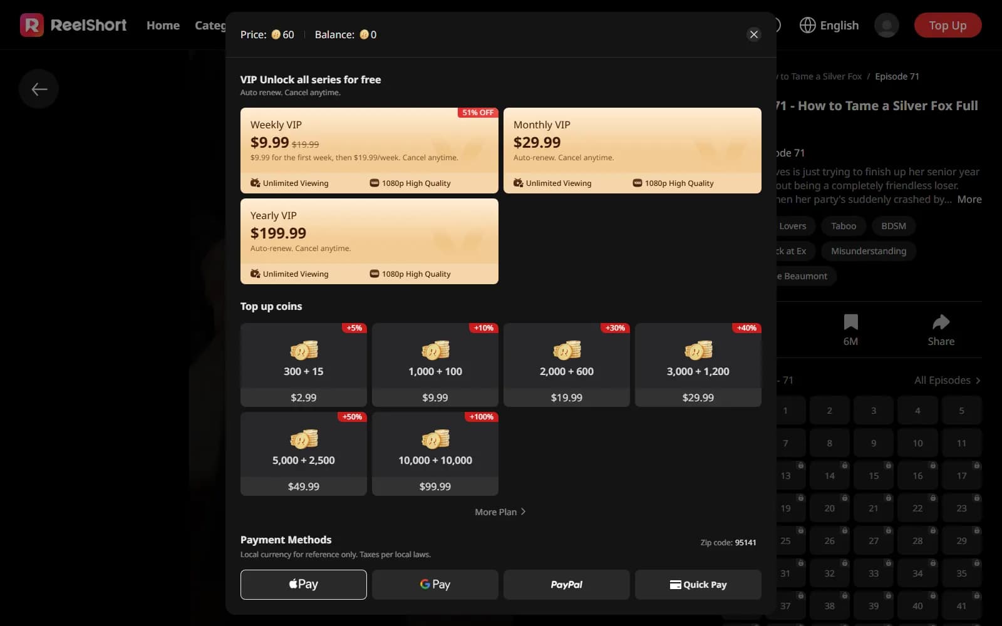Jump to locked episode 34
Image resolution: width=1002 pixels, height=626 pixels.
click(x=917, y=573)
